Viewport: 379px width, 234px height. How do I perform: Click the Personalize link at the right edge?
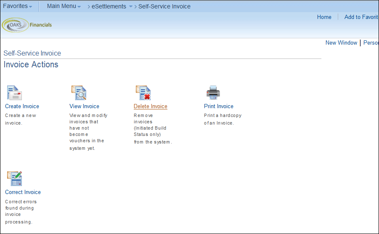(x=371, y=43)
